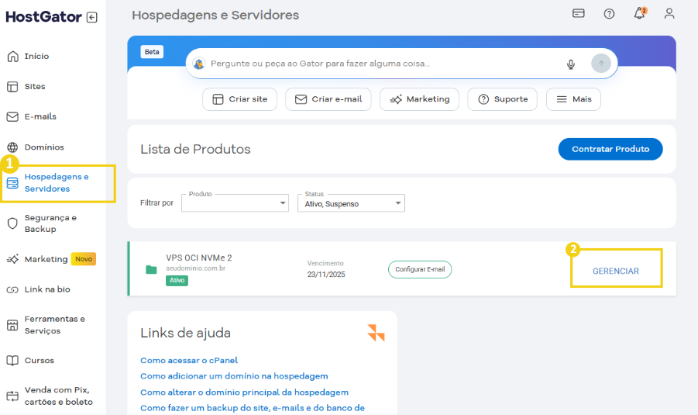
Task: Click the Cursos book icon
Action: coord(12,360)
